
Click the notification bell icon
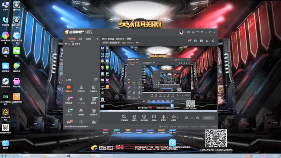(x=207, y=41)
